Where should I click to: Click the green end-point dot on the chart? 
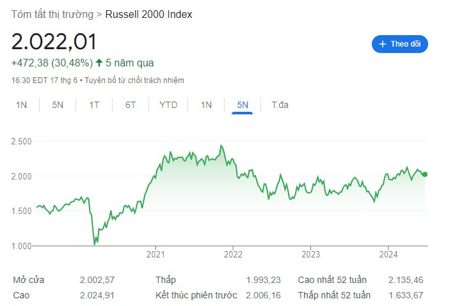(425, 174)
